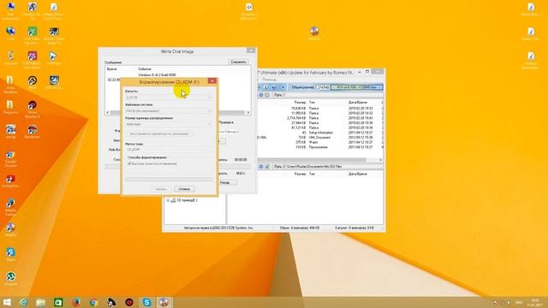
Task: Open the allocation unit size dropdown
Action: click(x=169, y=124)
